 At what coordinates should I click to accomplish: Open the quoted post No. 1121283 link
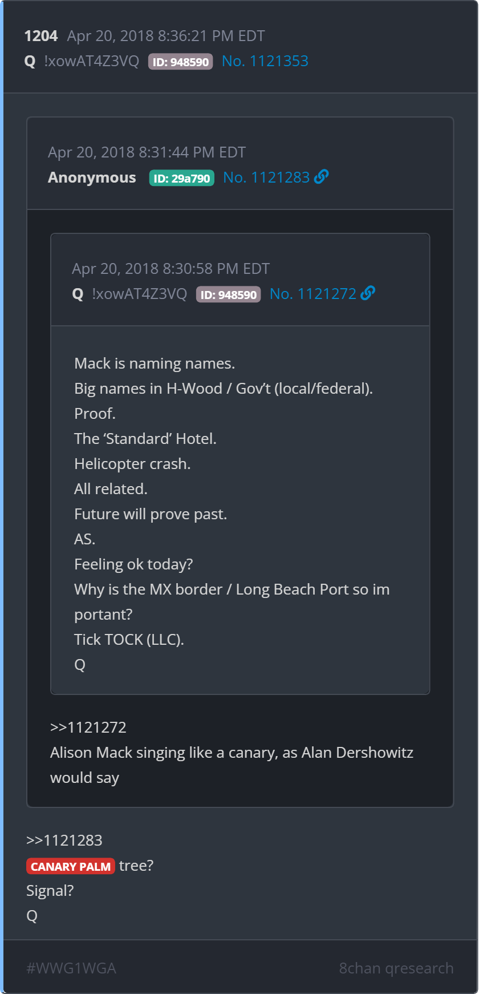[x=266, y=177]
